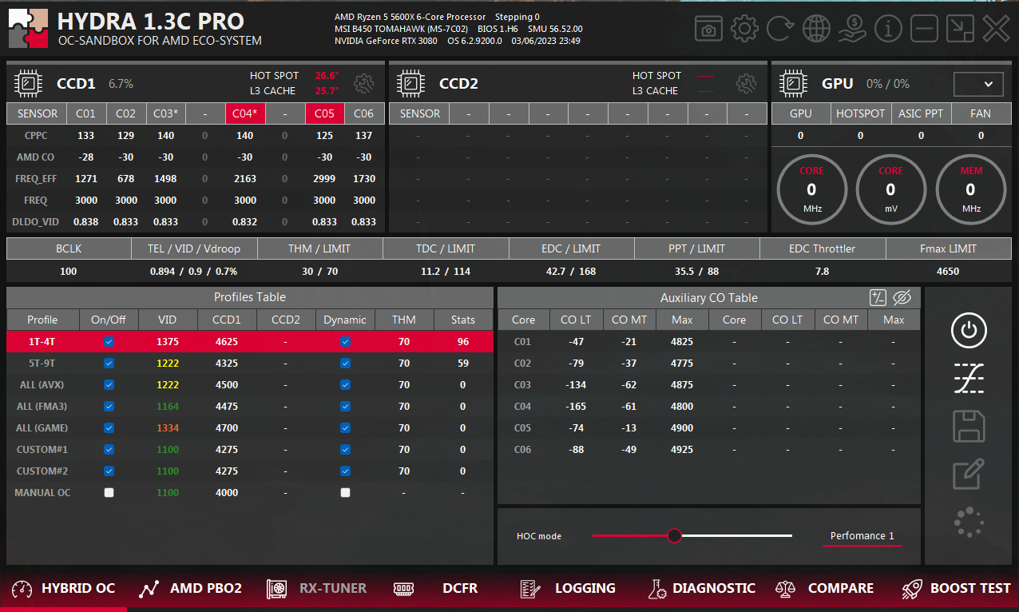The width and height of the screenshot is (1019, 612).
Task: Select the highlighted C05 core header
Action: [324, 113]
